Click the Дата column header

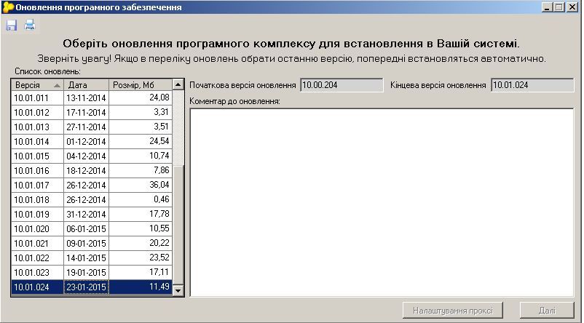pos(87,85)
